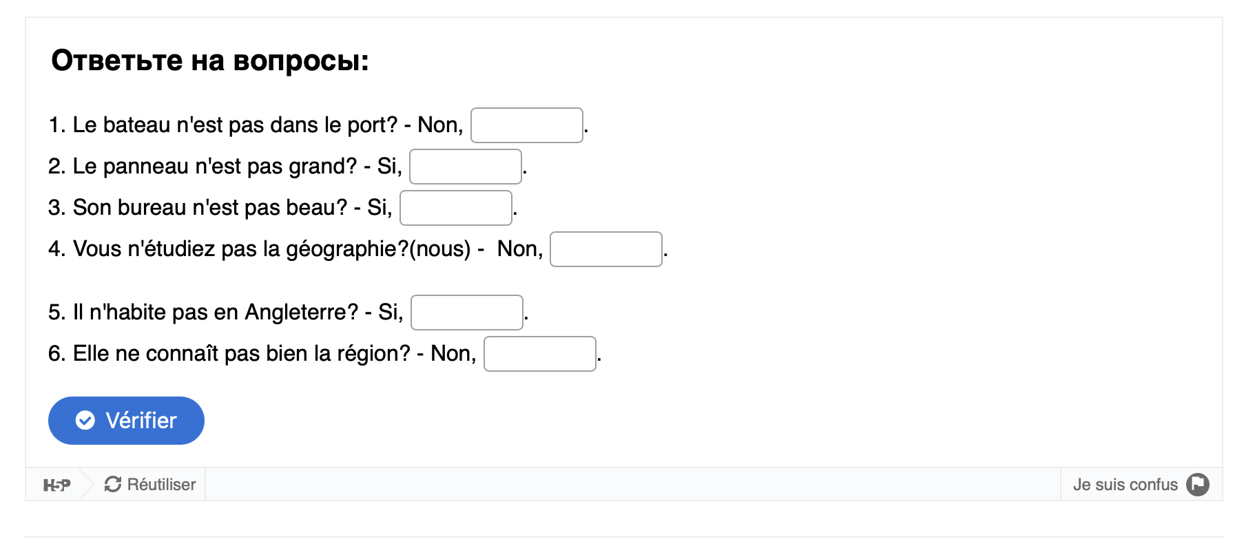1244x559 pixels.
Task: Click the checkmark icon on Vérifier button
Action: tap(85, 421)
